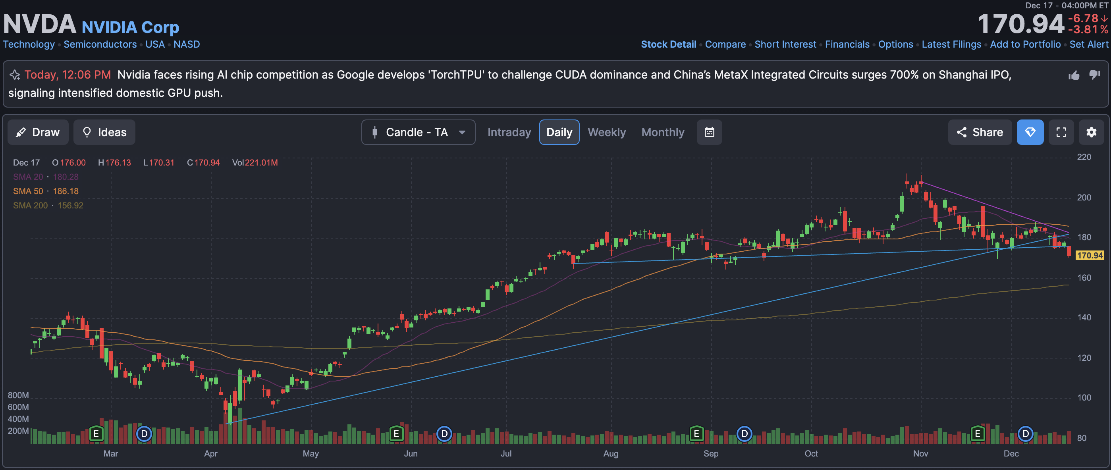Click the SMA 50 orange indicator label
The image size is (1111, 470).
click(x=28, y=191)
